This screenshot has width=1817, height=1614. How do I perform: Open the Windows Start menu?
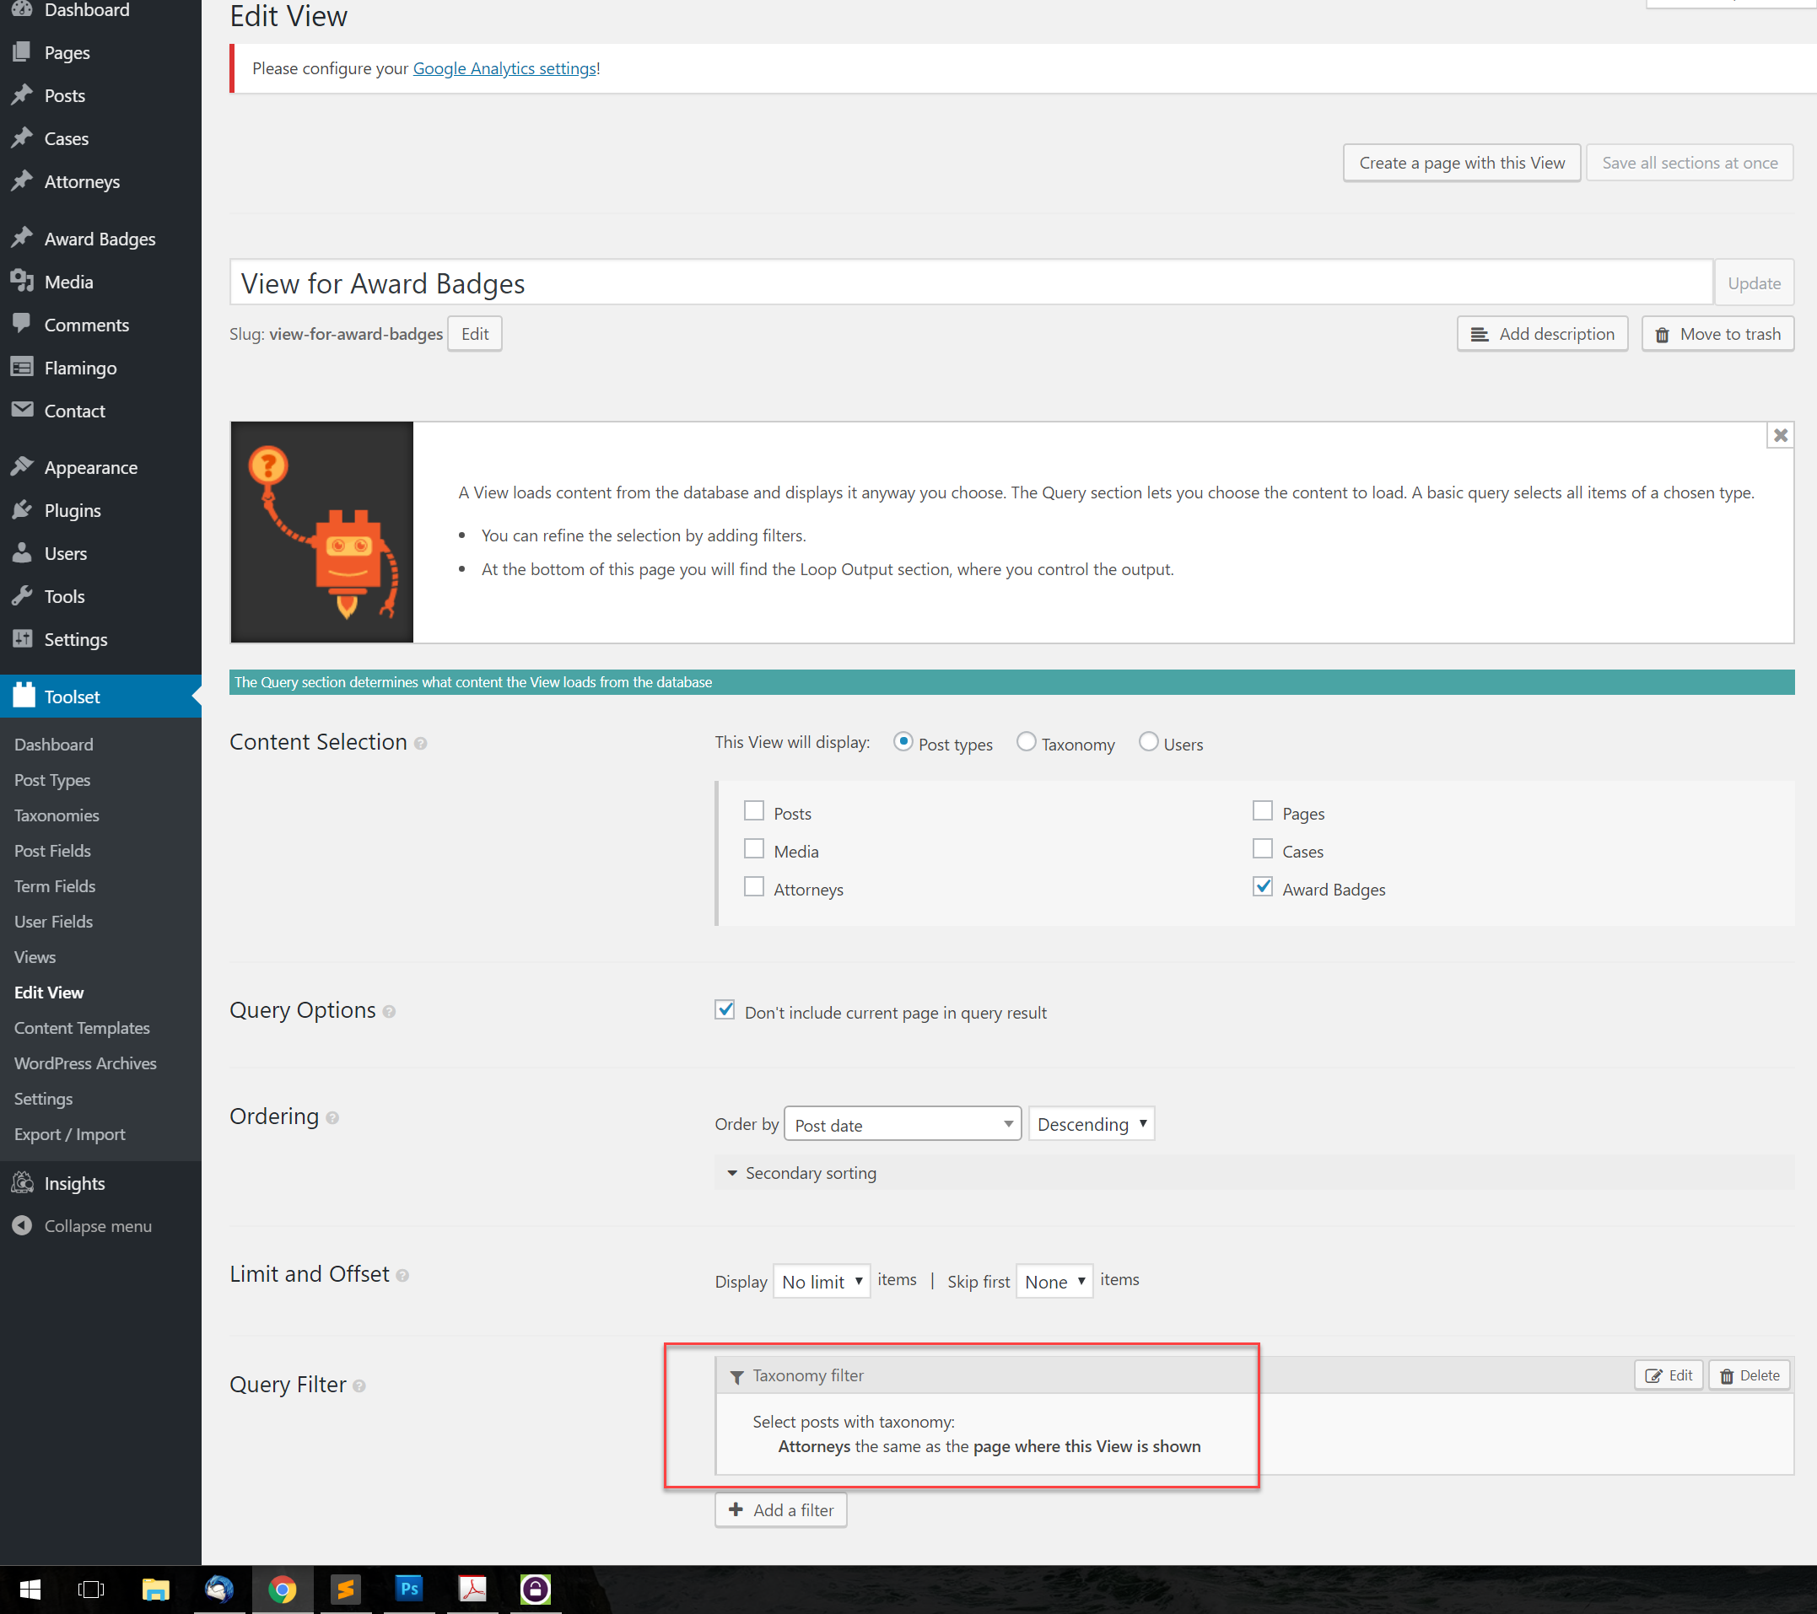30,1589
